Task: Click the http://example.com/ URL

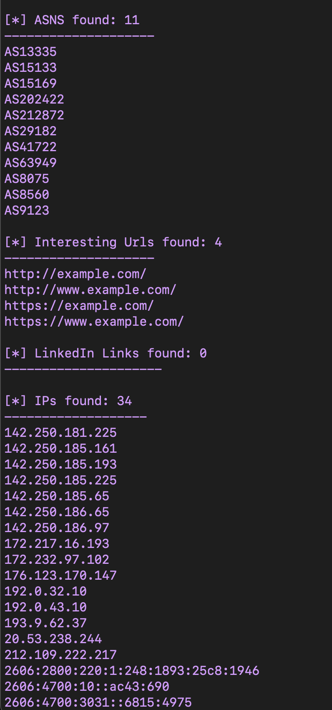Action: tap(75, 274)
